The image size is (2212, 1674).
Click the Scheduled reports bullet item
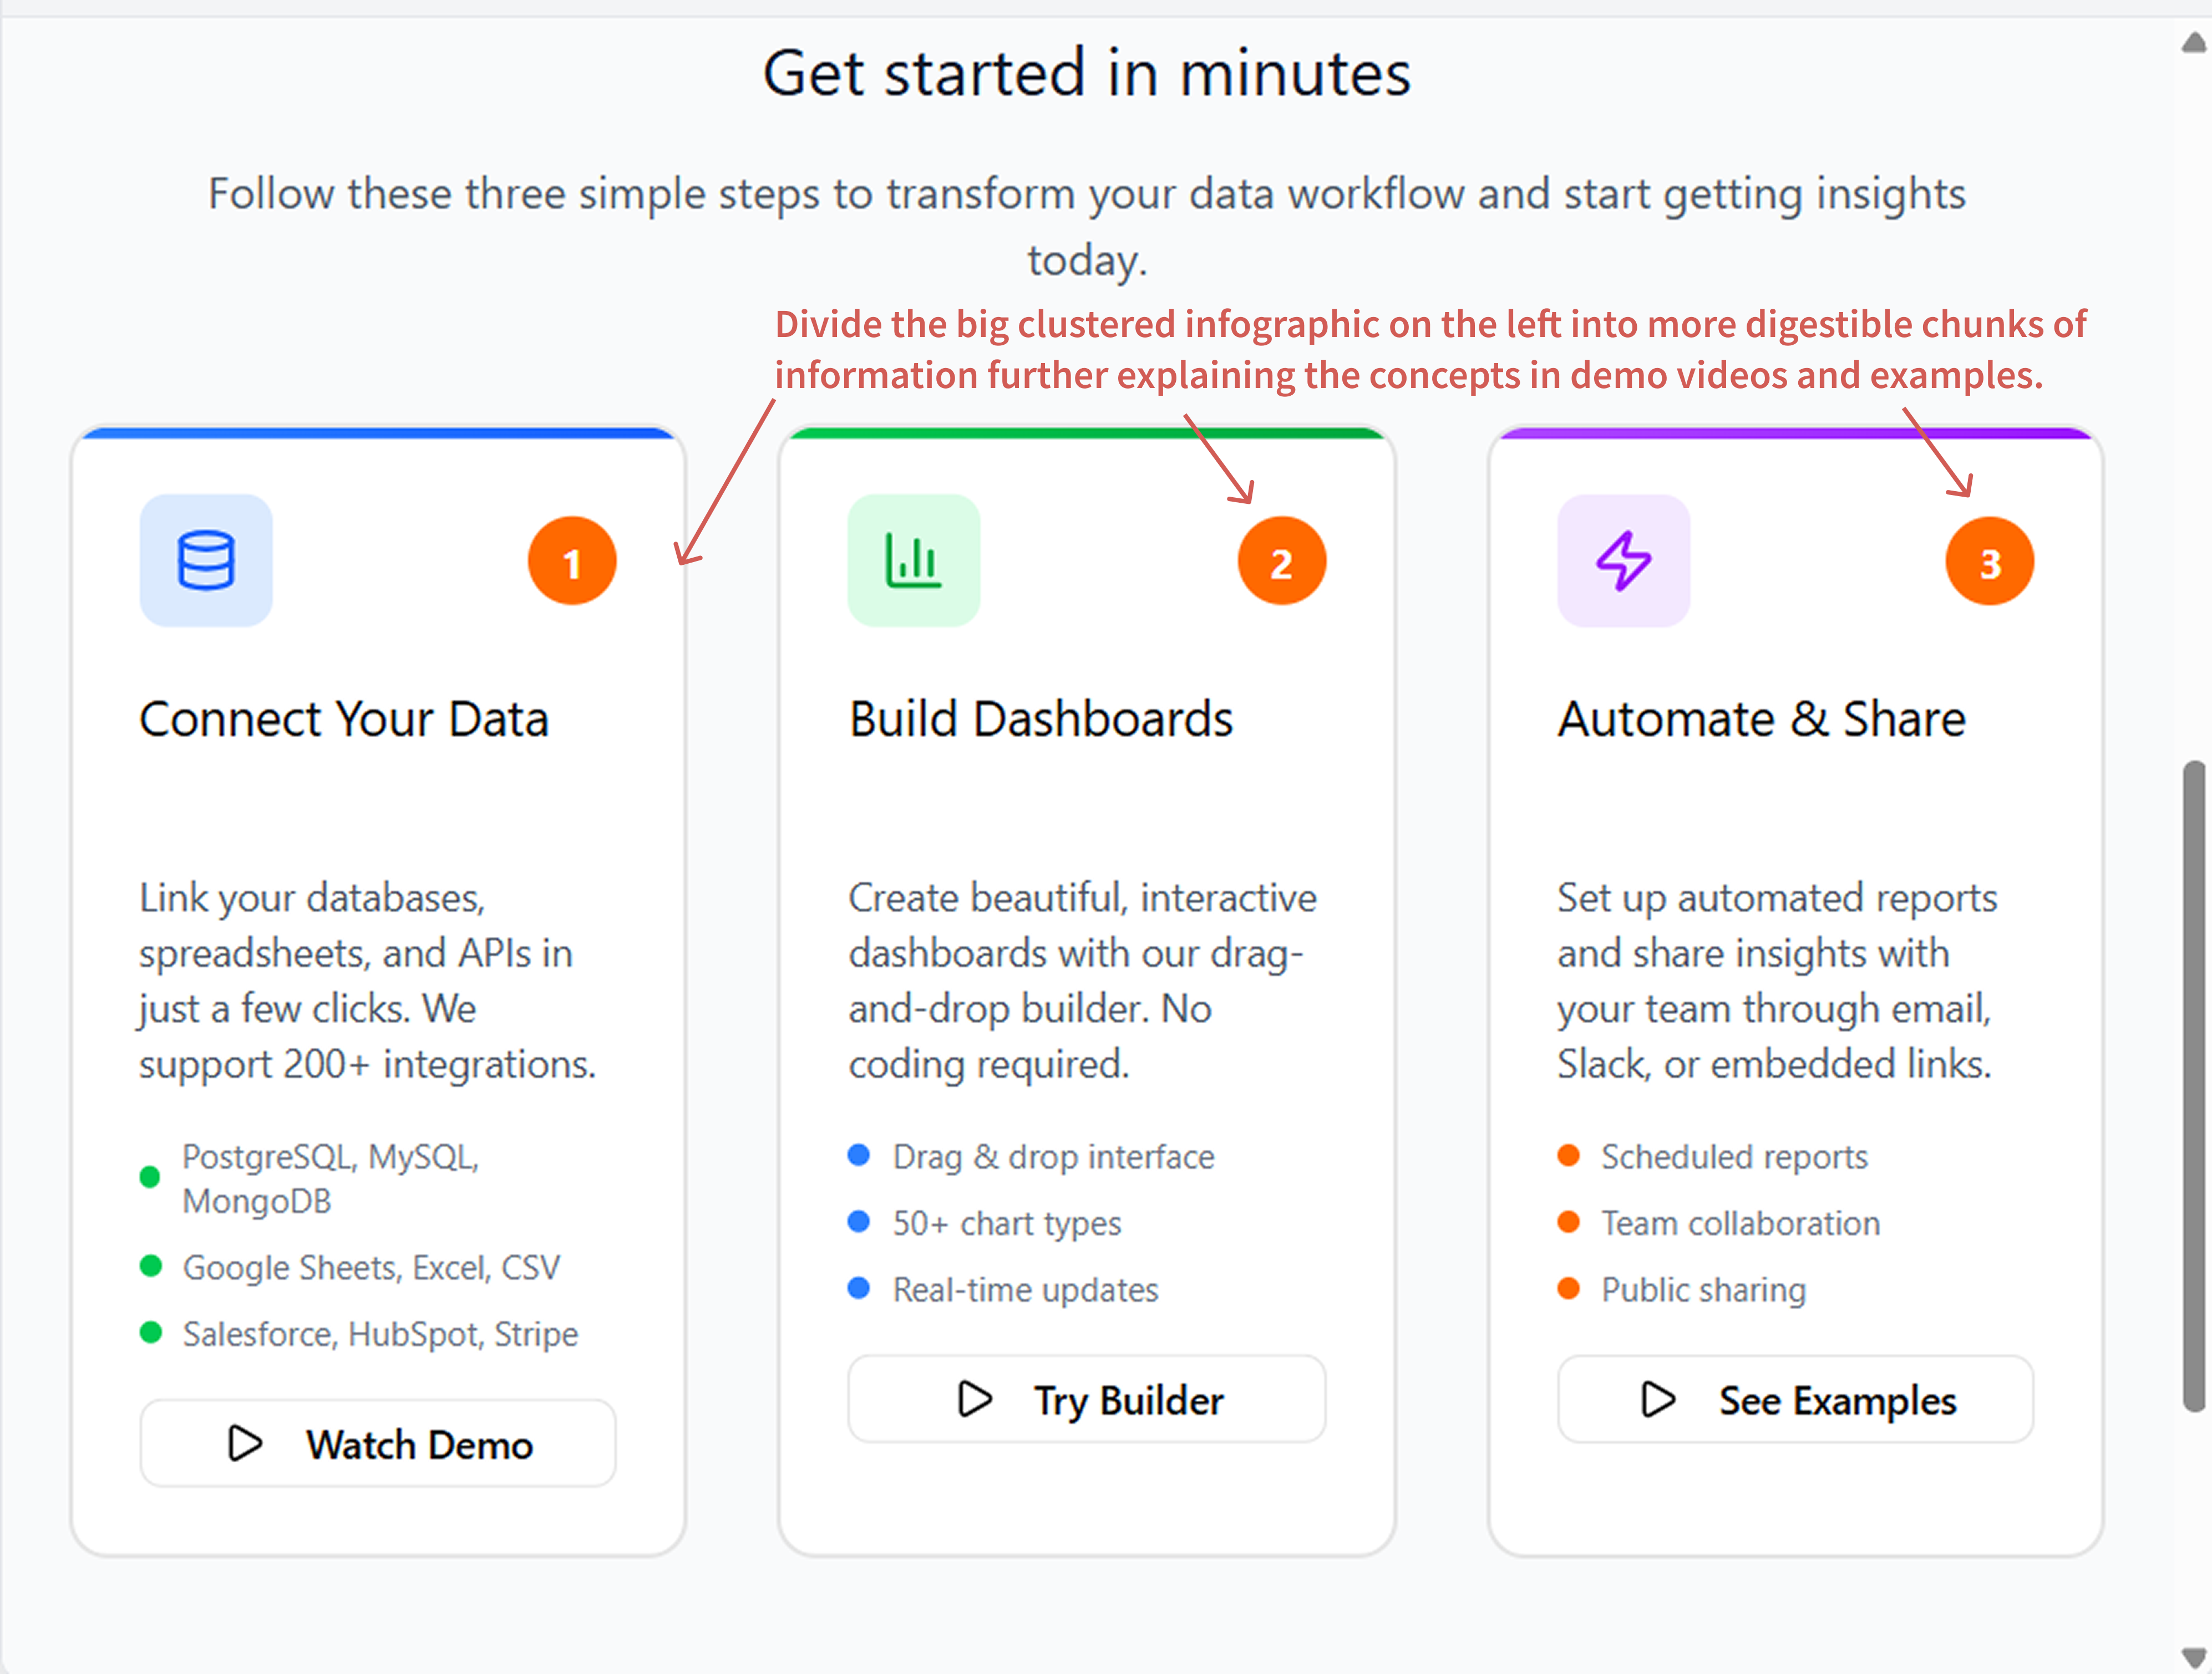click(x=1713, y=1156)
